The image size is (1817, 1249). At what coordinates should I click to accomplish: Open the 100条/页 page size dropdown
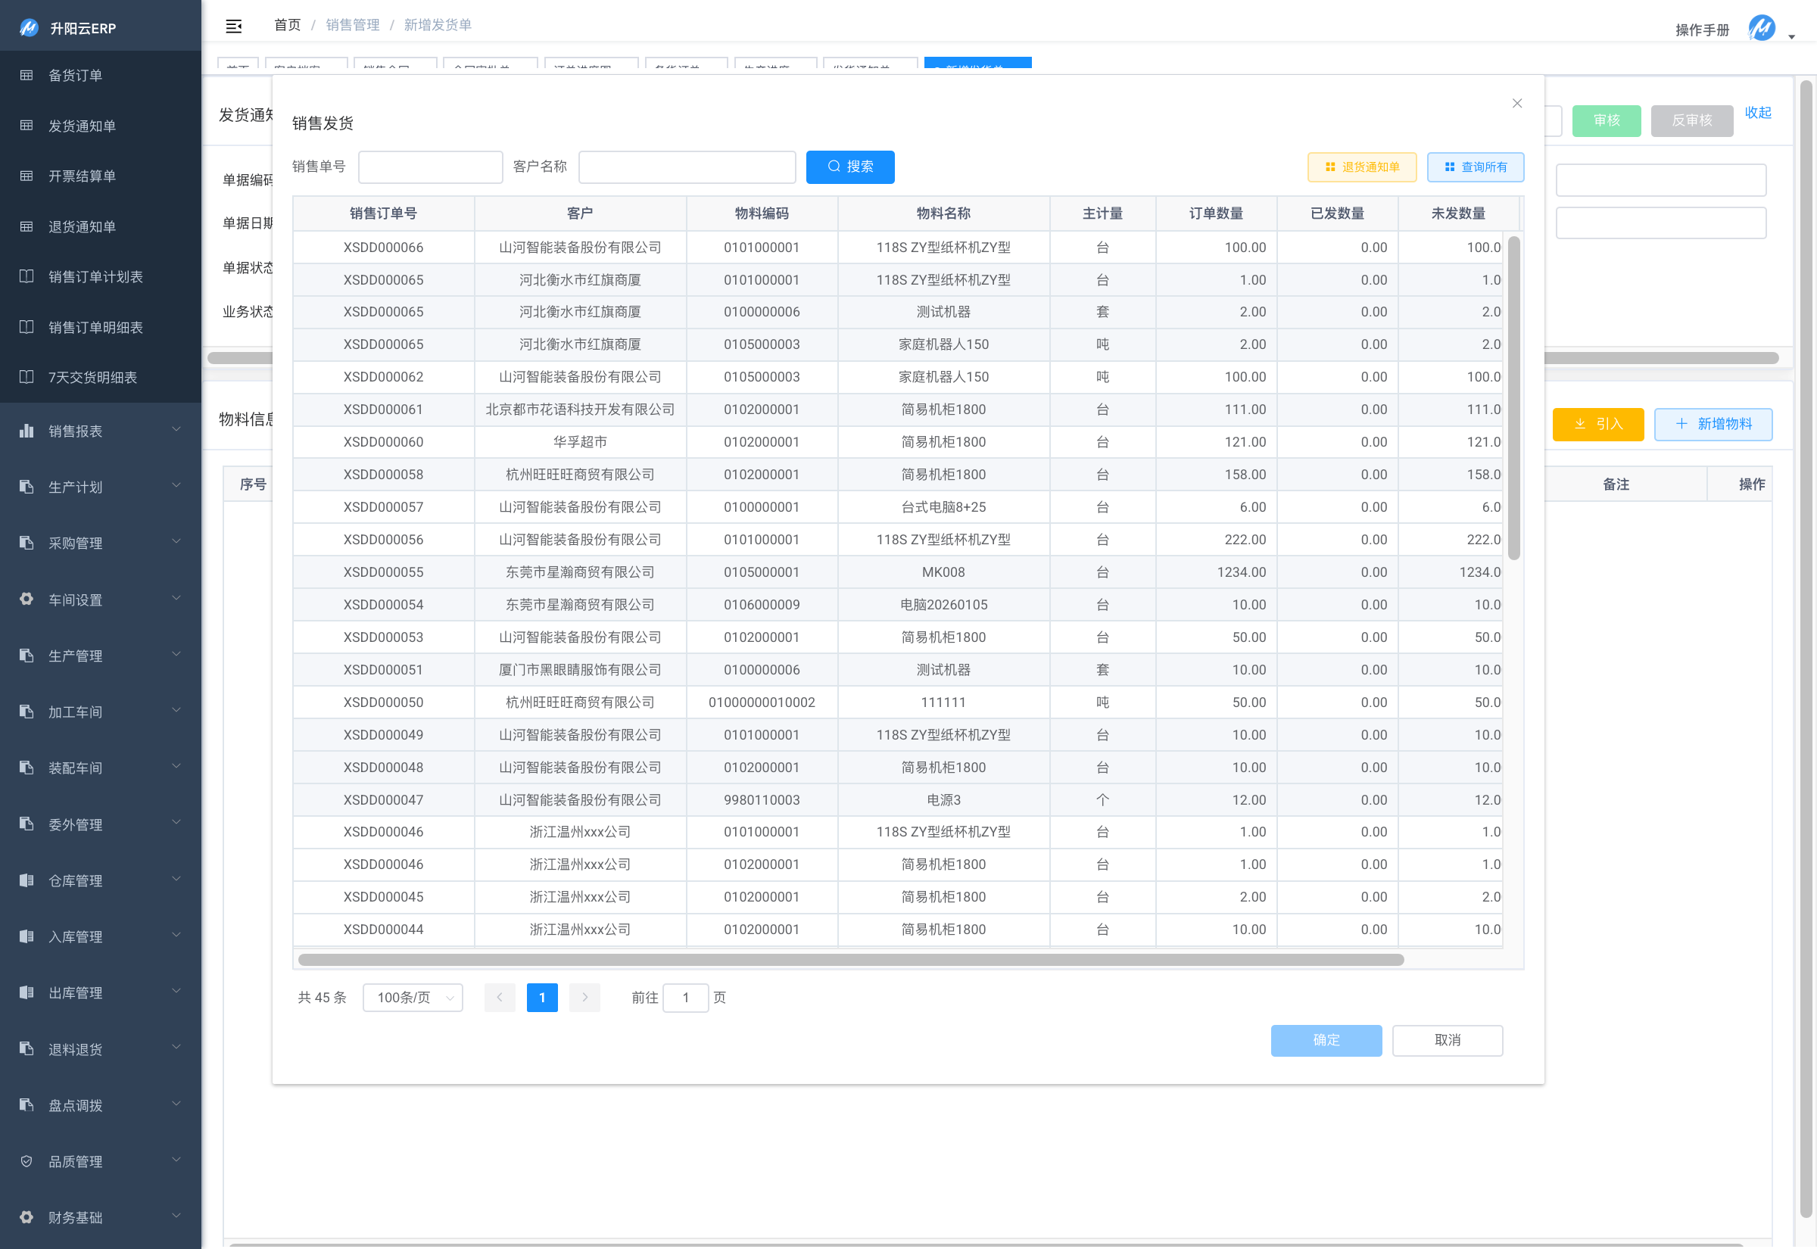click(x=413, y=997)
